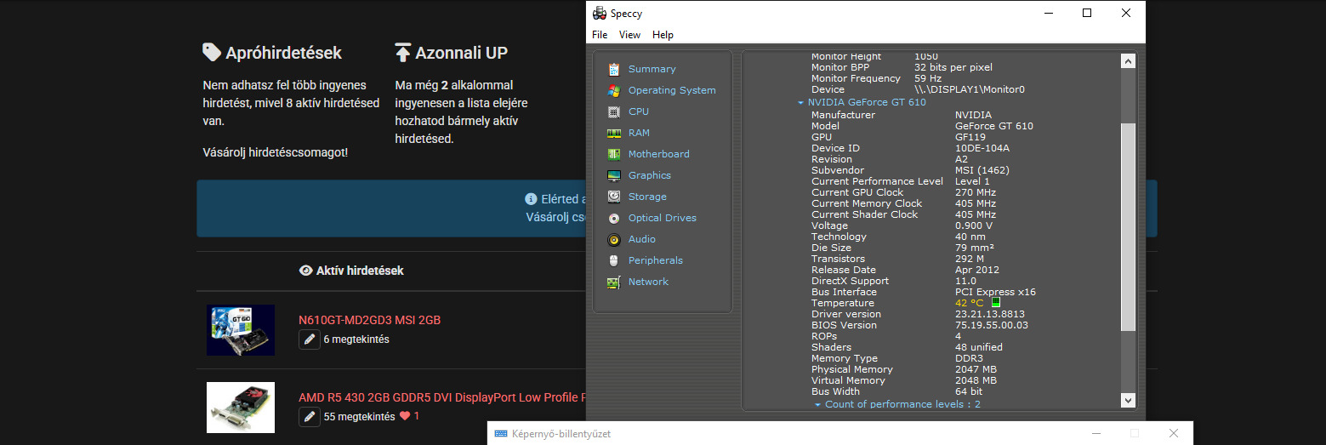
Task: Click the Current GPU Clock 270 MHz value
Action: [976, 192]
